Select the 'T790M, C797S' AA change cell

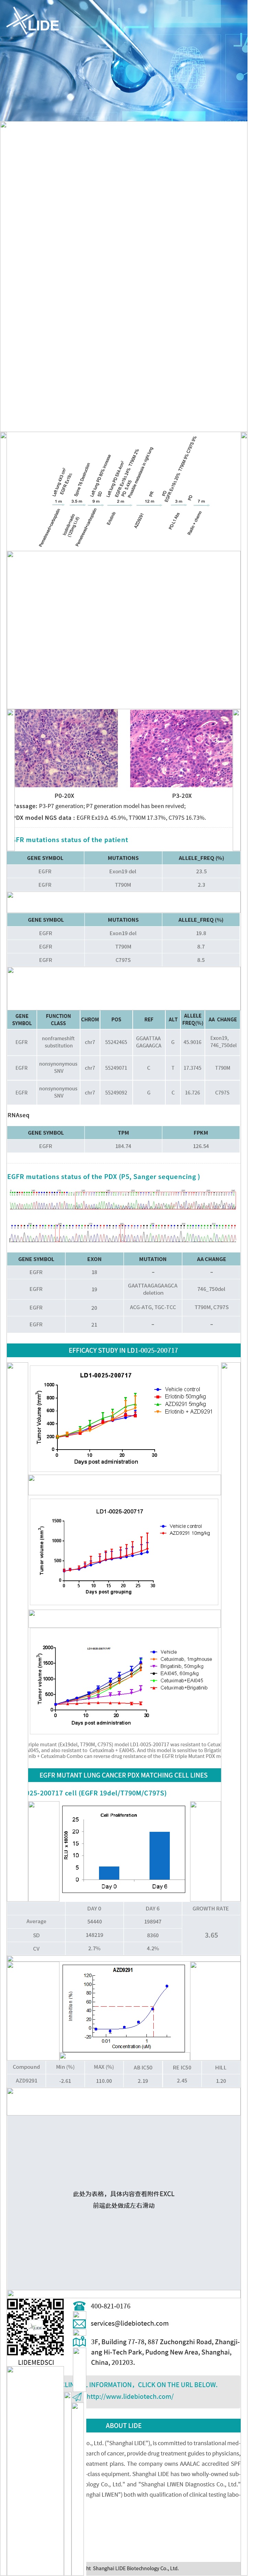pos(212,1307)
